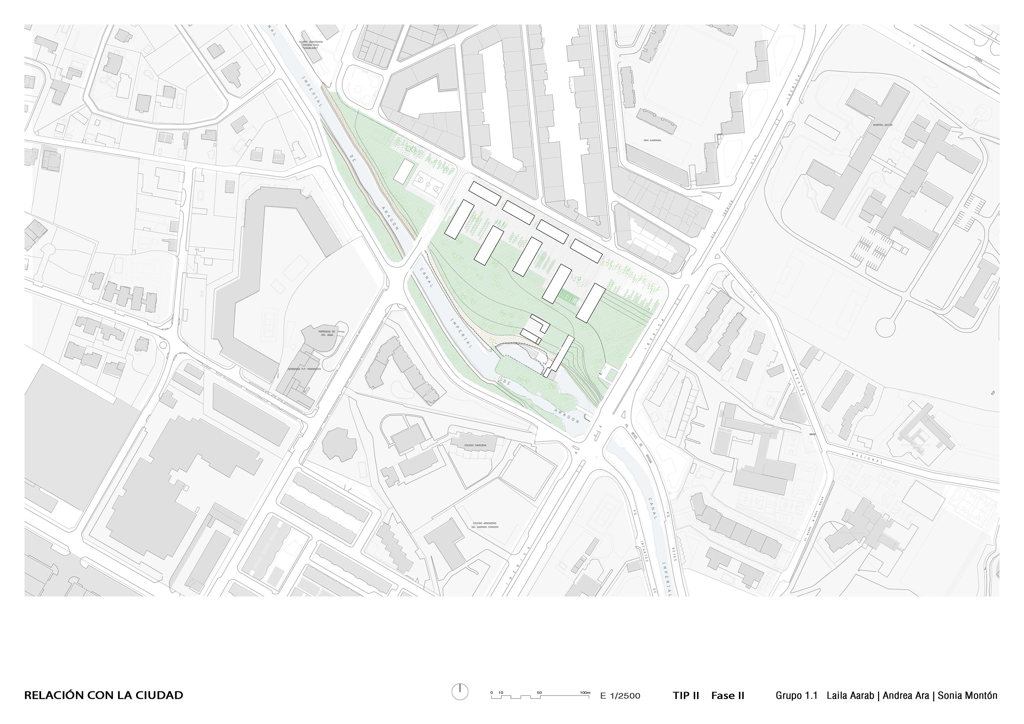Image resolution: width=1024 pixels, height=724 pixels.
Task: Click the HOSPITAL MILITAR label
Action: [x=882, y=125]
